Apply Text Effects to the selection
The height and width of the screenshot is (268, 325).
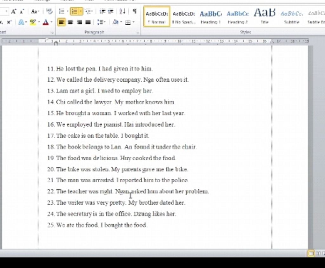(21, 22)
